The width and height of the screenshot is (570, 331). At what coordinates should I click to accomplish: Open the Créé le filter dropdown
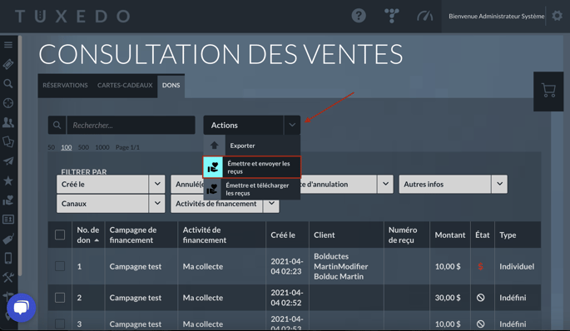[x=111, y=184]
